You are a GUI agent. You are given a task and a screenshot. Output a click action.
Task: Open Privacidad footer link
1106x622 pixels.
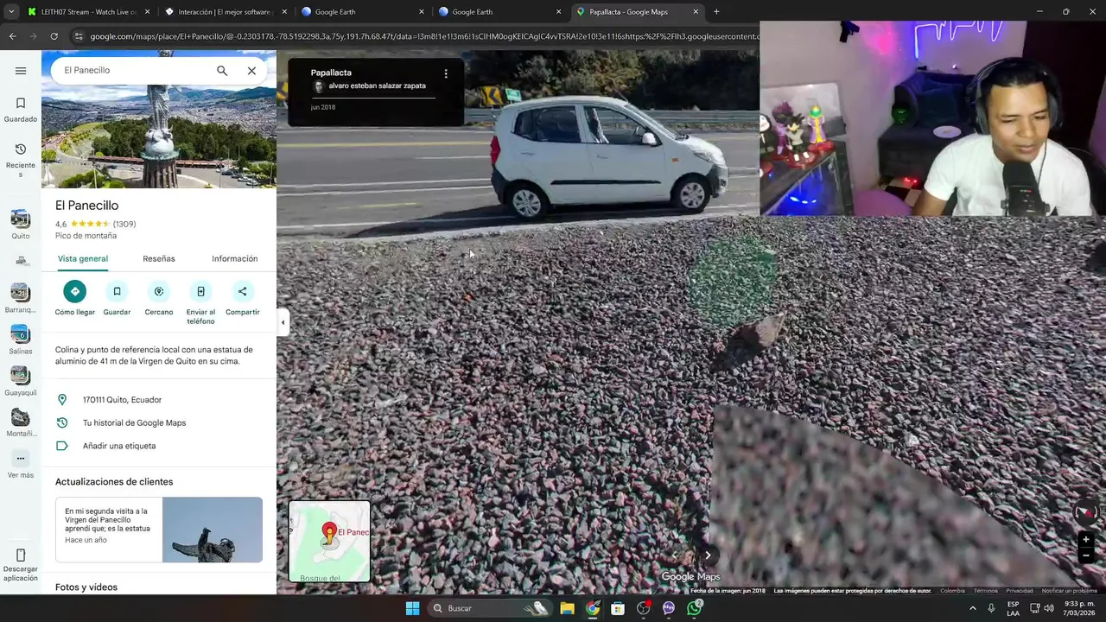click(1019, 591)
